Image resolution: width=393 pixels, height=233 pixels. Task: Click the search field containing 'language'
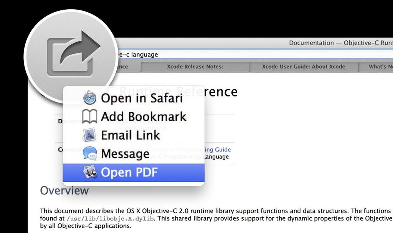254,54
